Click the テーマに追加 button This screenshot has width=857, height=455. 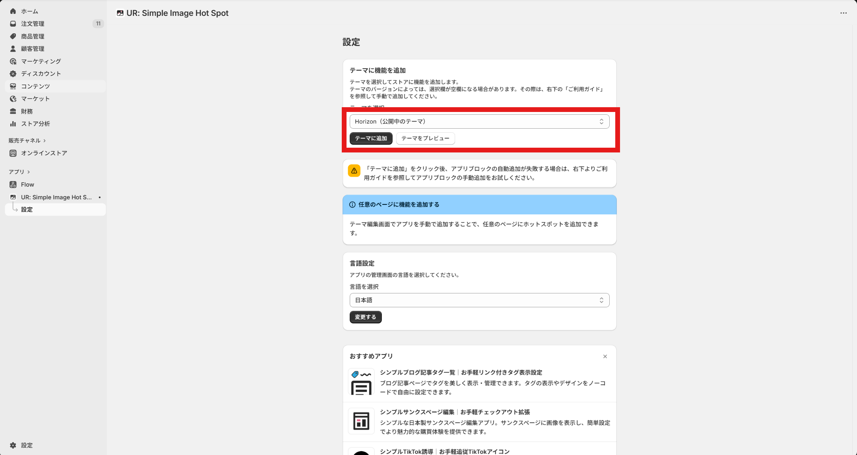tap(370, 138)
